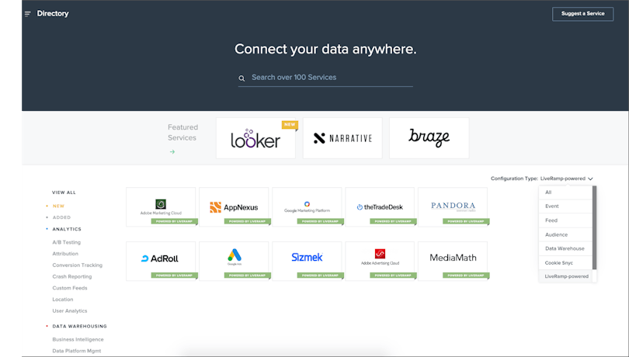Select All in configuration type list
Viewport: 629px width, 357px height.
(565, 192)
